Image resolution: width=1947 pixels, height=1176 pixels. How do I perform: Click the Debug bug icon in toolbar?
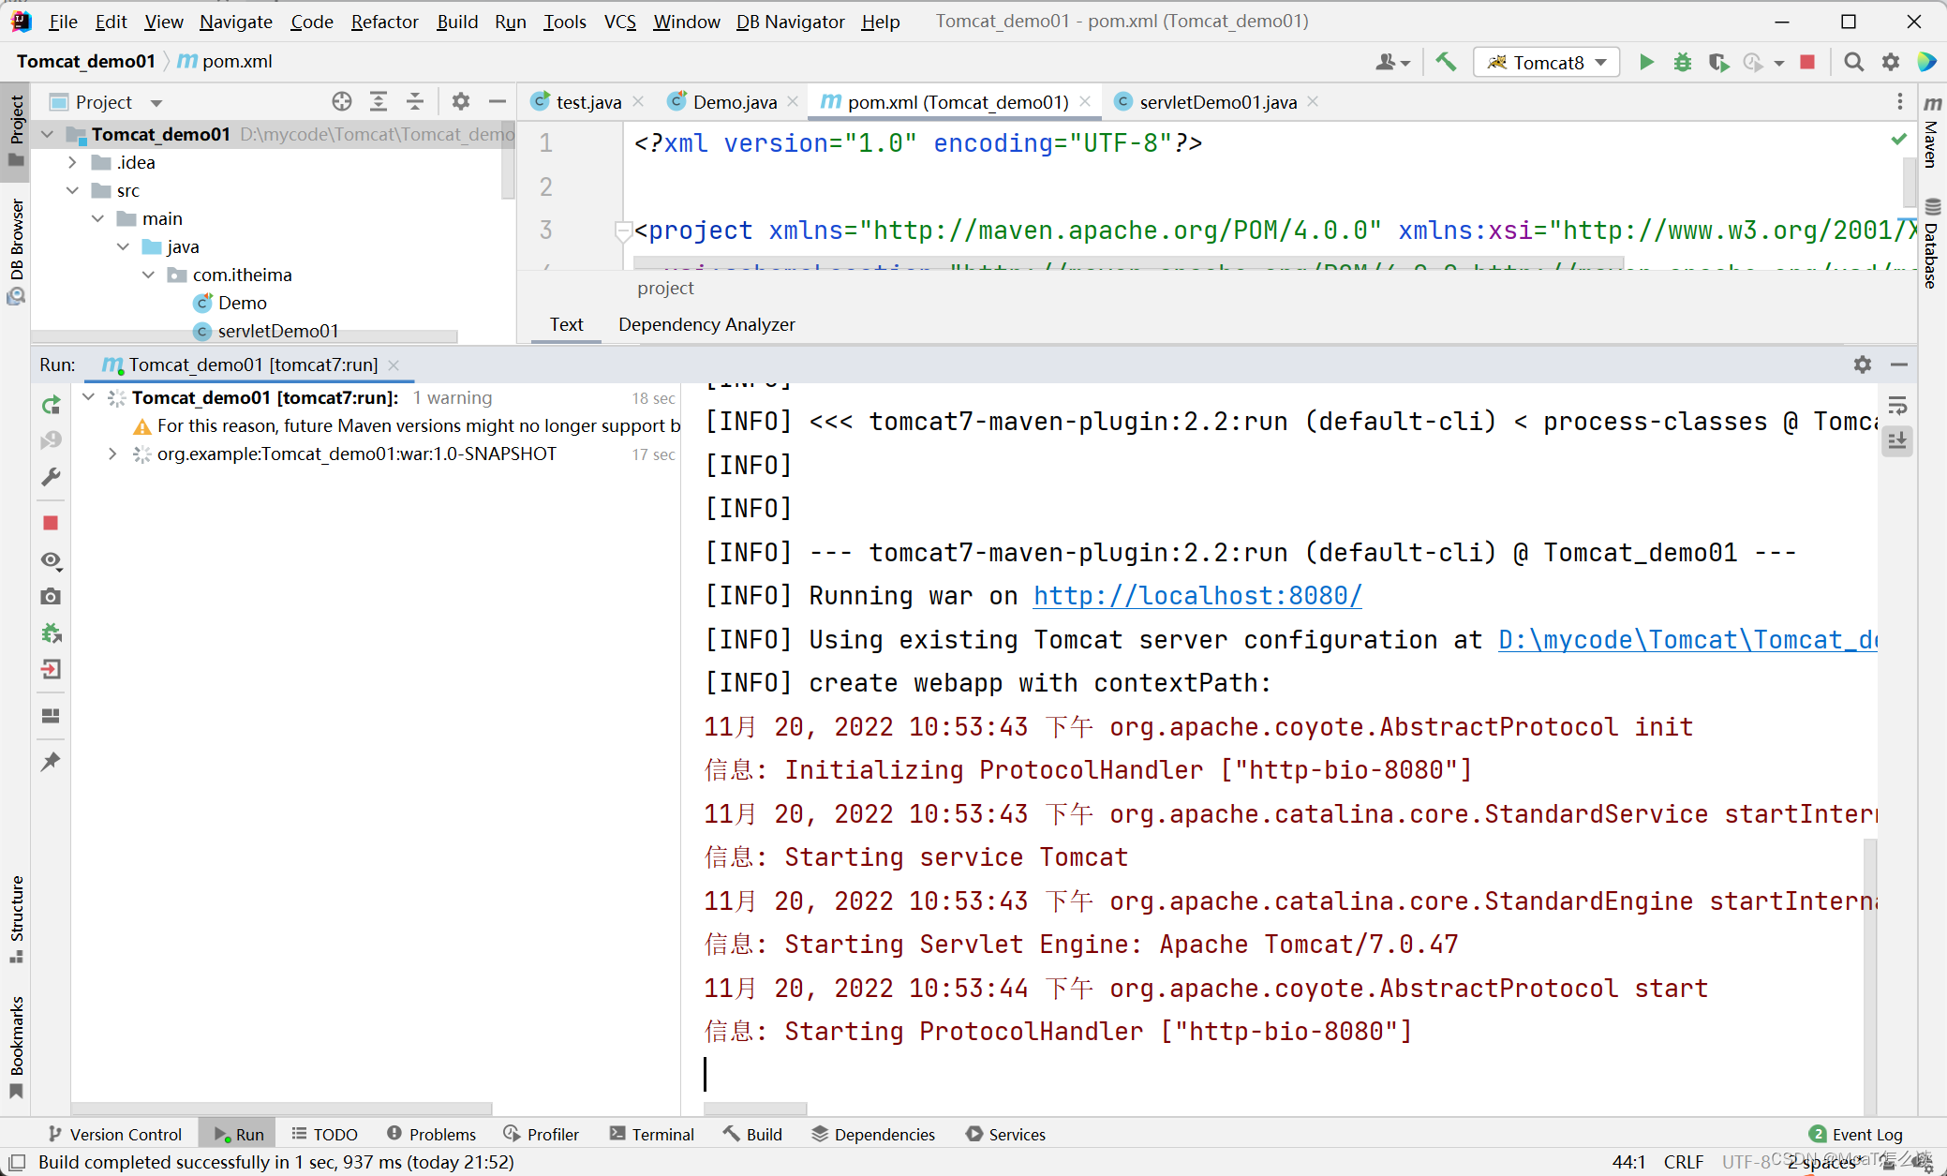click(x=1683, y=62)
